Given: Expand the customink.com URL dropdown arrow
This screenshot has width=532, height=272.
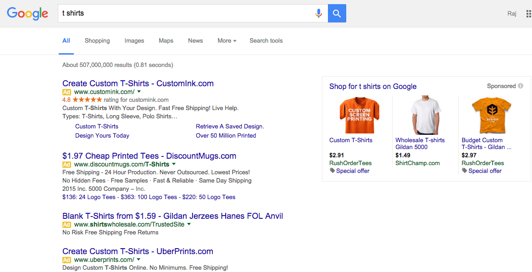Looking at the screenshot, I should point(139,92).
